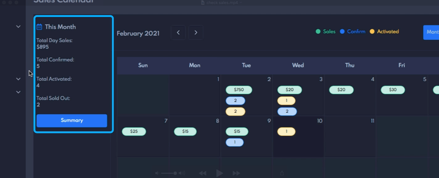The height and width of the screenshot is (178, 439).
Task: Click the Total Activated label
Action: tap(54, 79)
